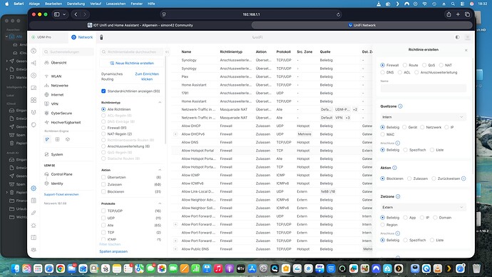This screenshot has height=277, width=492.
Task: Click Richtlinientabelle durchsuchen search field
Action: (x=131, y=52)
